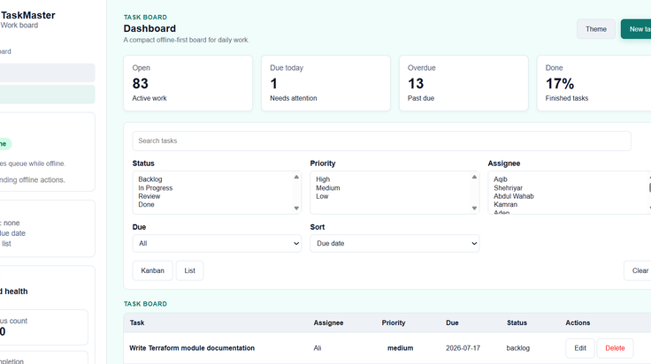This screenshot has height=364, width=651.
Task: Clear all filters
Action: (x=638, y=270)
